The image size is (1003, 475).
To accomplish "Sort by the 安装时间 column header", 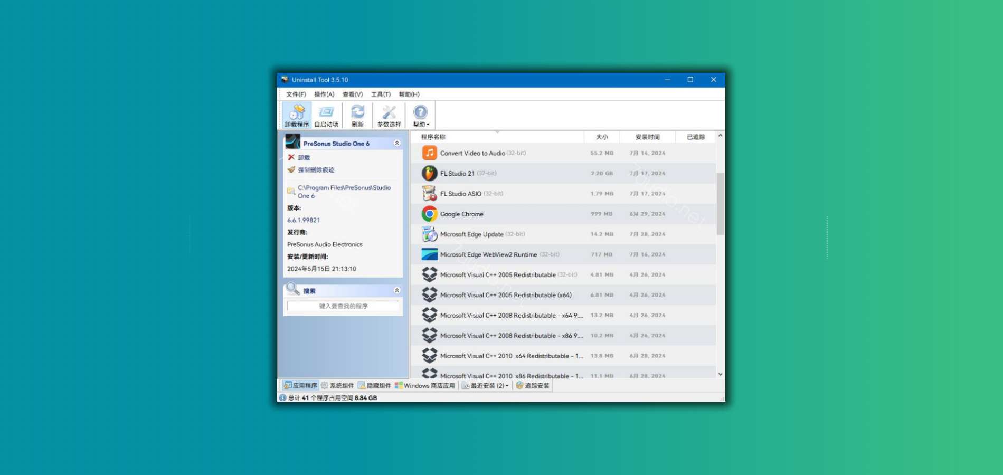I will click(647, 137).
